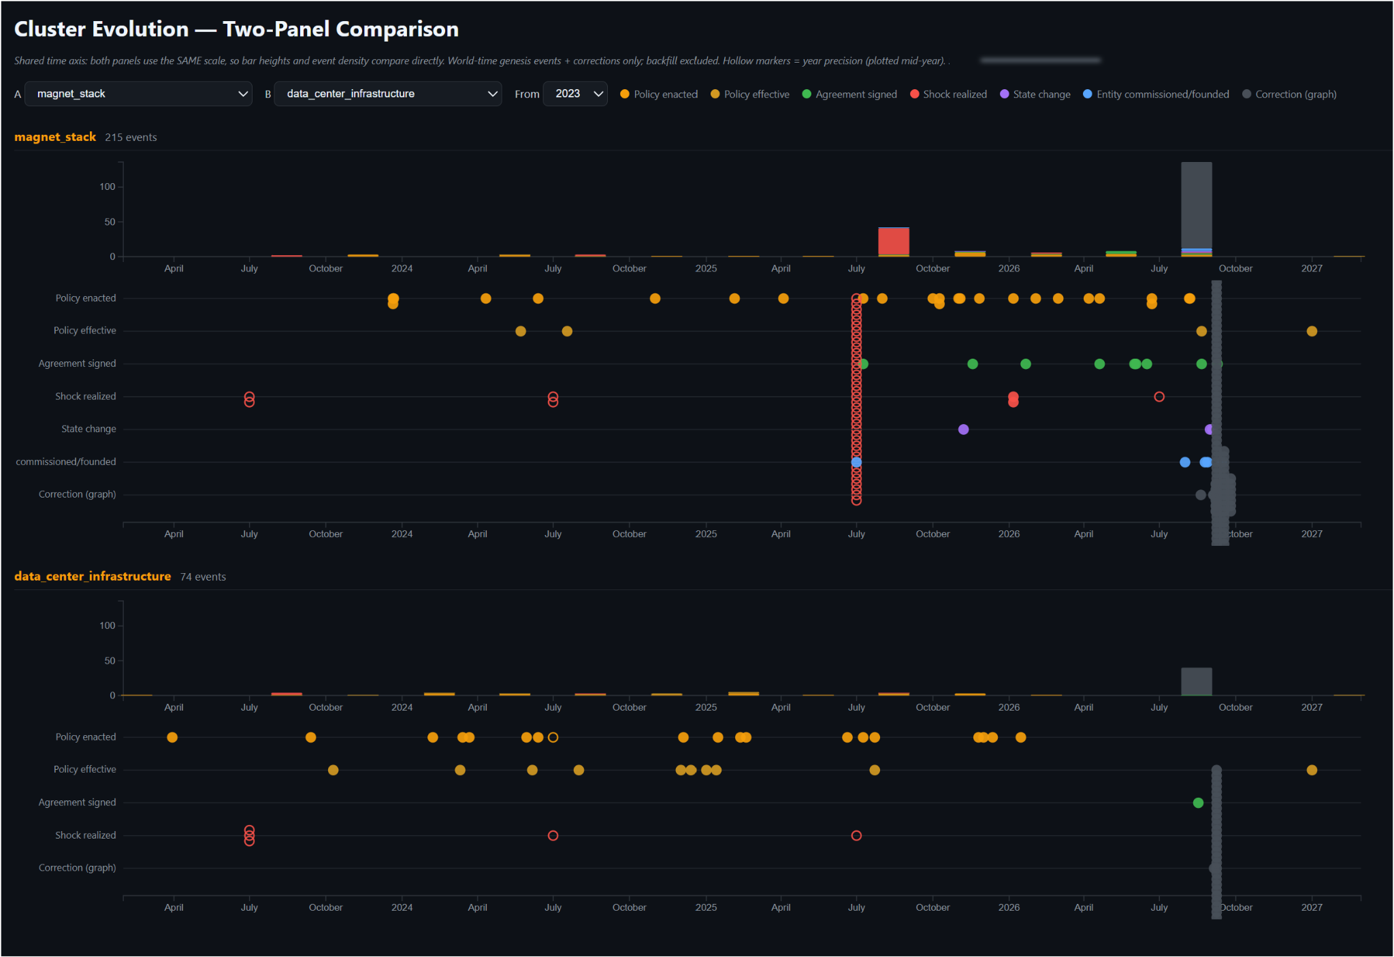Select hollow Shock realized markers at July 2023 in magnet_stack
1394x957 pixels.
249,399
